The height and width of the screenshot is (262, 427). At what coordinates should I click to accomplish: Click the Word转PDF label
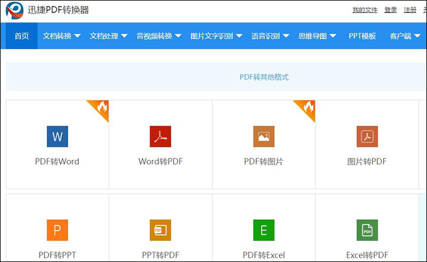[x=160, y=161]
